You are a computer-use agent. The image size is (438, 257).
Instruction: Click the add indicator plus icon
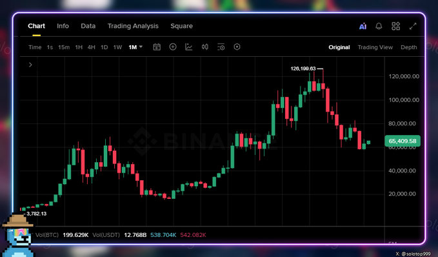click(x=173, y=47)
